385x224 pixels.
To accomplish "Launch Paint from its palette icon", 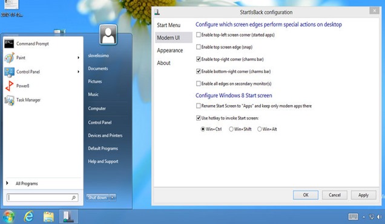I will click(x=9, y=58).
